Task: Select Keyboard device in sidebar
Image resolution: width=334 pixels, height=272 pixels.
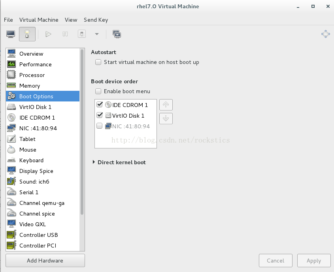Action: (x=43, y=160)
